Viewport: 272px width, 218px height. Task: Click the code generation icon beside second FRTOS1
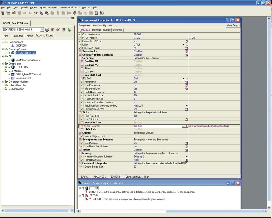click(x=87, y=195)
